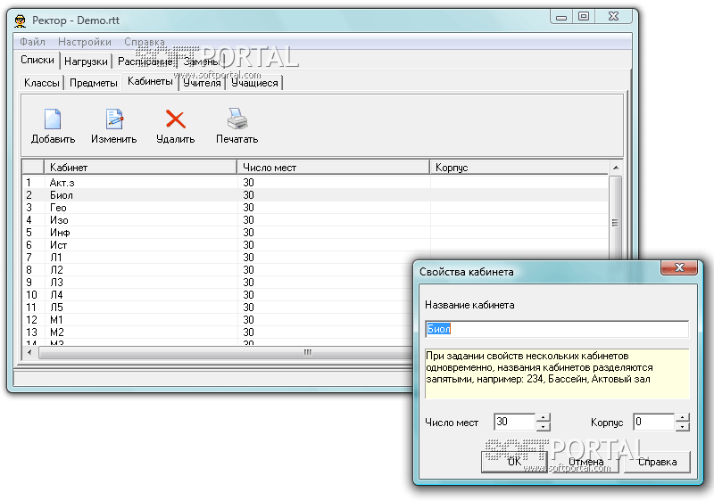Increase Корпус value with up spinner

pyautogui.click(x=683, y=417)
